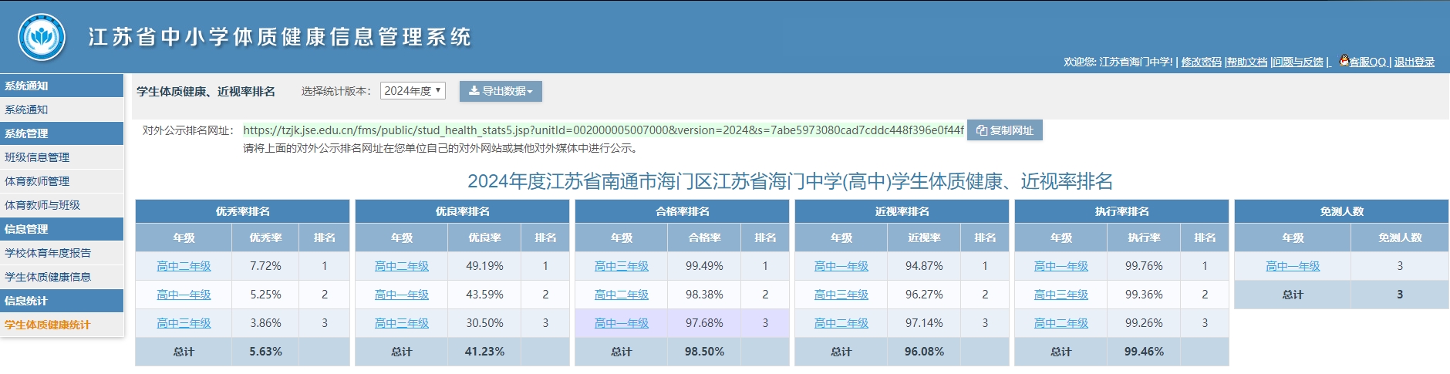Open 高中二年级 in the 优秀率排名 table
The image size is (1450, 374).
(x=184, y=266)
